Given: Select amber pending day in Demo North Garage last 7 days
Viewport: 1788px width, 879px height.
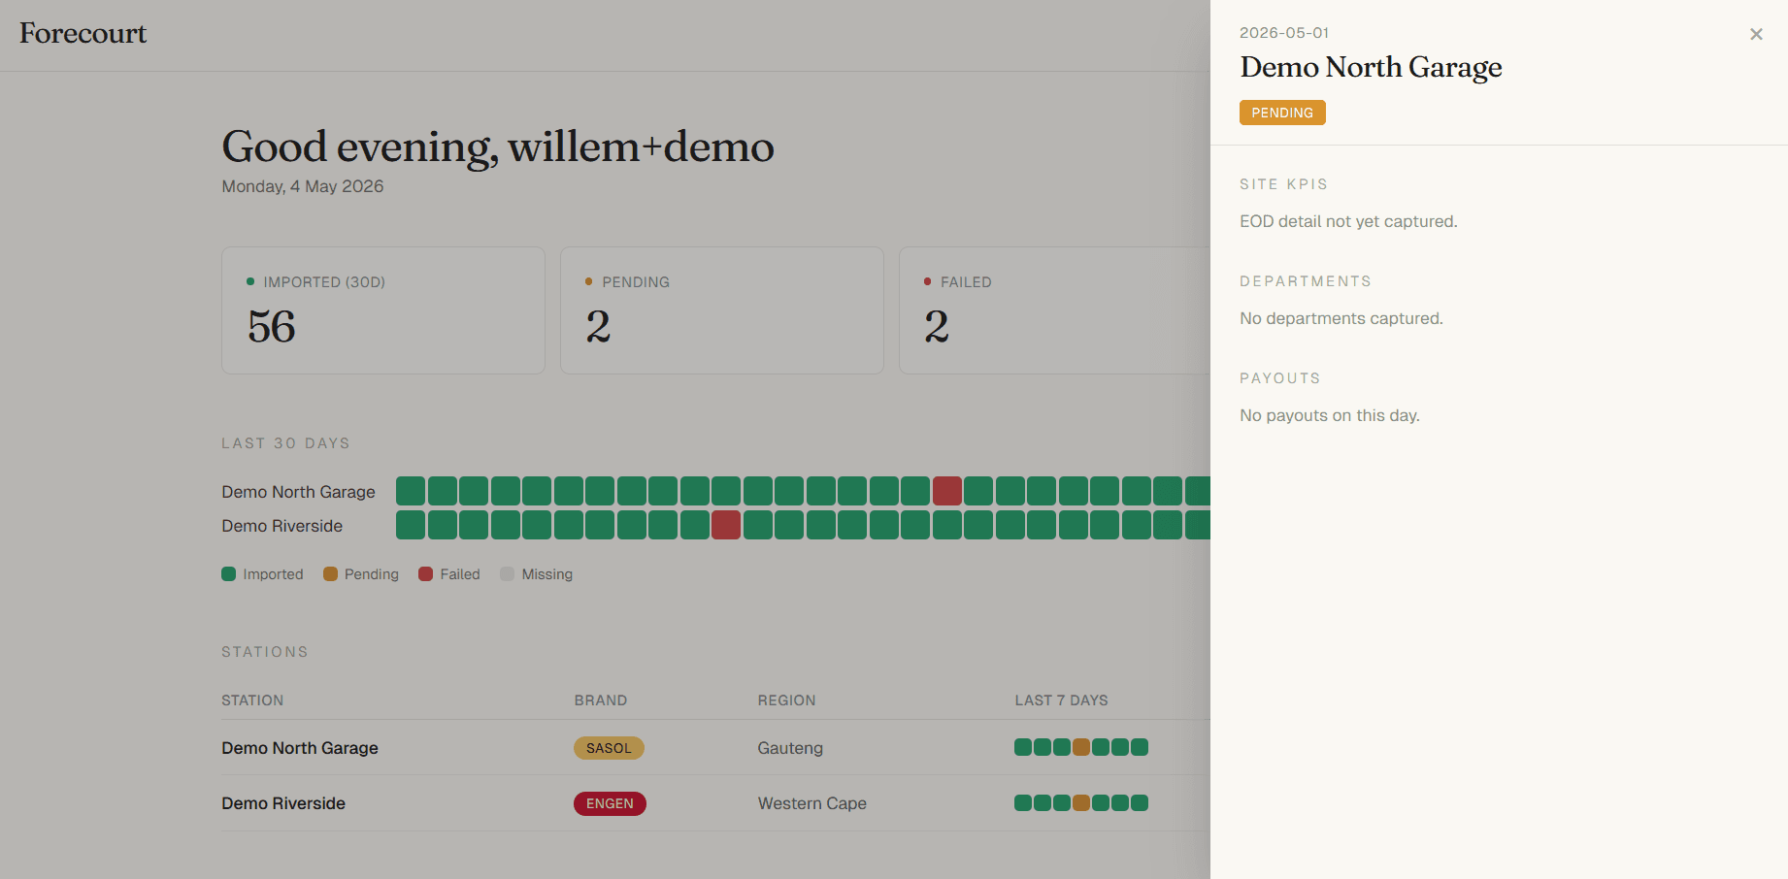Looking at the screenshot, I should [x=1081, y=747].
